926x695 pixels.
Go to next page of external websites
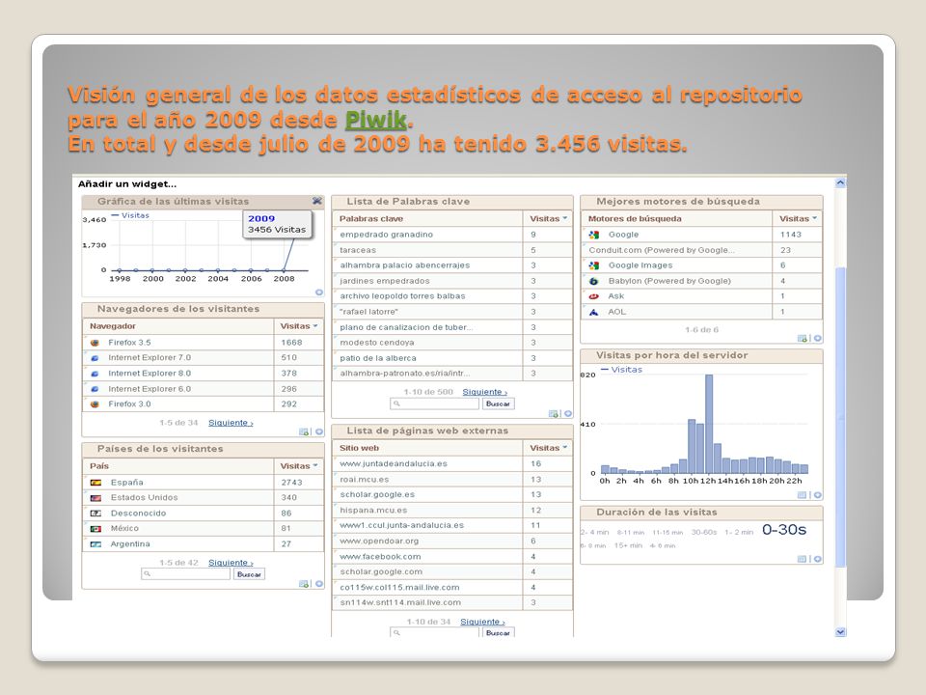pyautogui.click(x=482, y=622)
